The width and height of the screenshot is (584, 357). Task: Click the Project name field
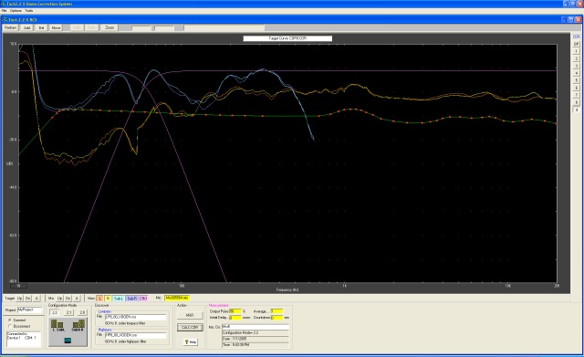(x=30, y=310)
